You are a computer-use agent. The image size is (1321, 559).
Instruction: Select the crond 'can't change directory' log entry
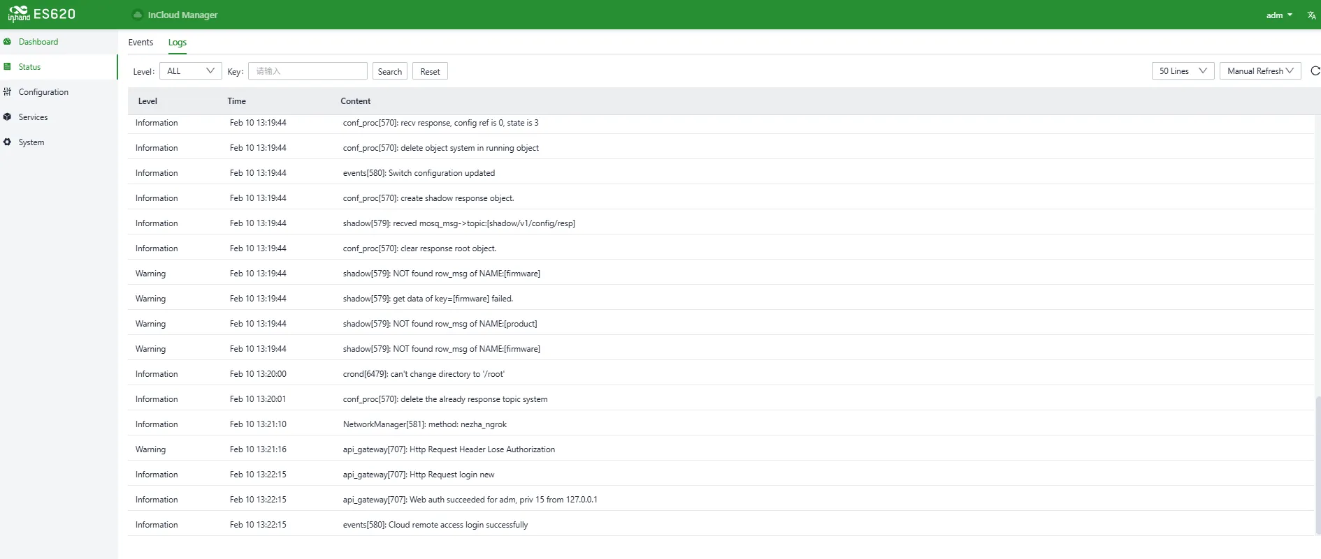[x=721, y=374]
